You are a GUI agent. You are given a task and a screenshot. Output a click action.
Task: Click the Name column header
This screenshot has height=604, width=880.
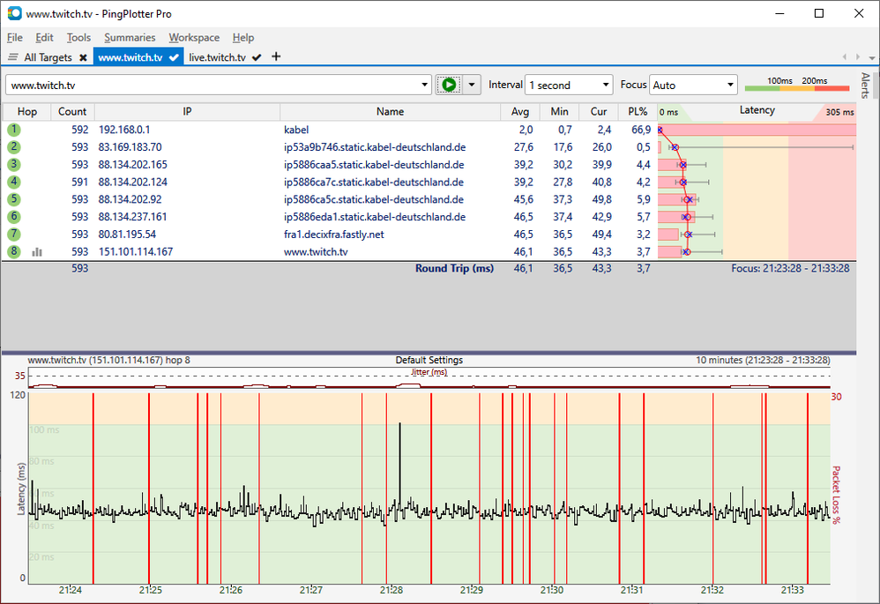(390, 112)
